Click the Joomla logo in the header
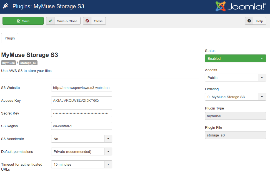This screenshot has height=184, width=270. coord(241,6)
